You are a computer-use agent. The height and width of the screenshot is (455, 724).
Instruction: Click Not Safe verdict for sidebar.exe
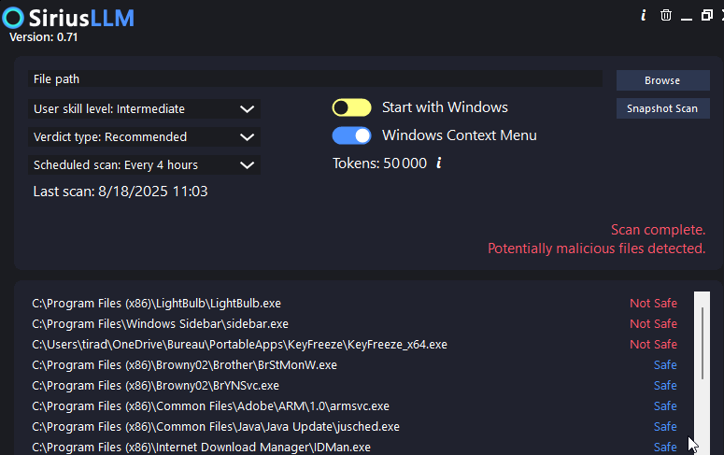(x=653, y=324)
